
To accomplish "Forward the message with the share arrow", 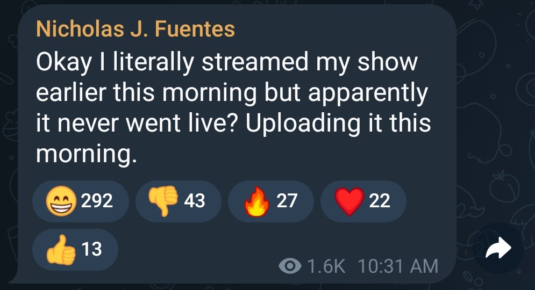I will point(497,248).
